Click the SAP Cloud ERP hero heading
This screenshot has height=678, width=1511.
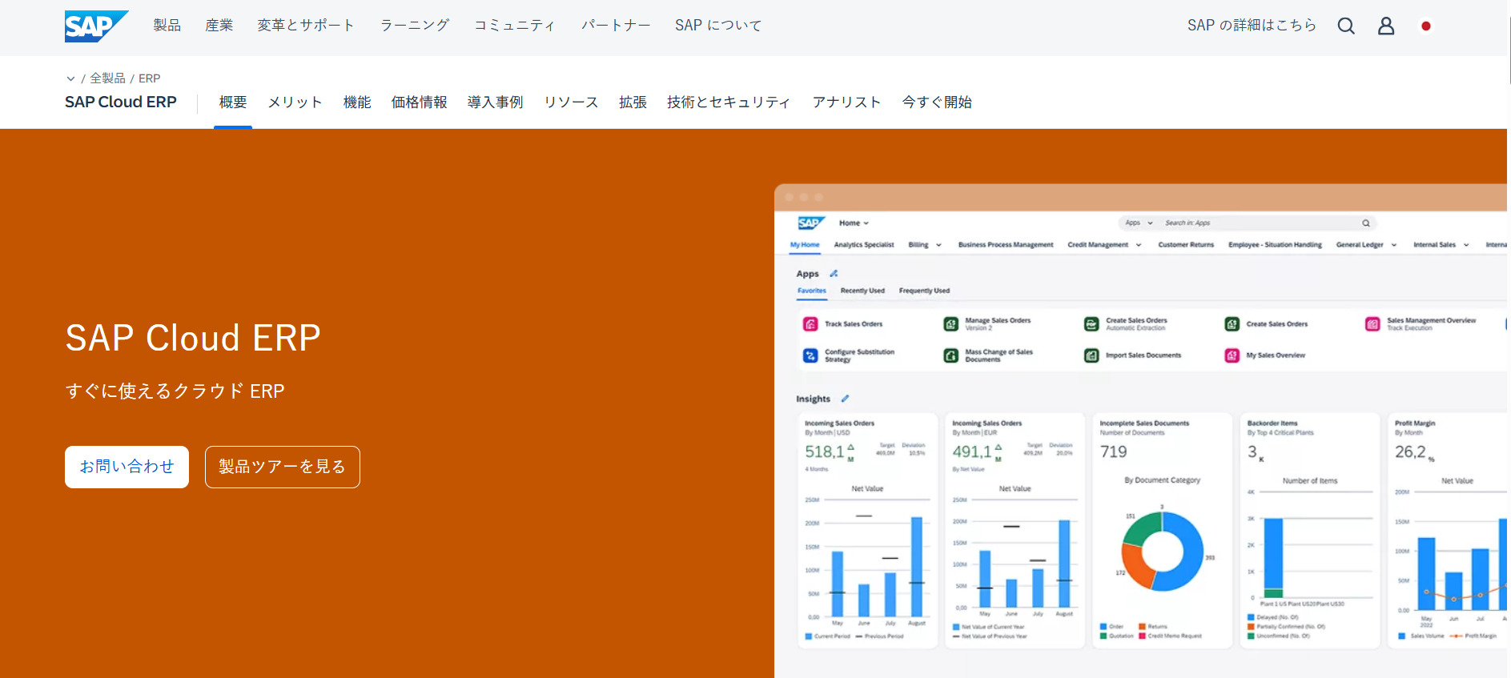click(193, 338)
